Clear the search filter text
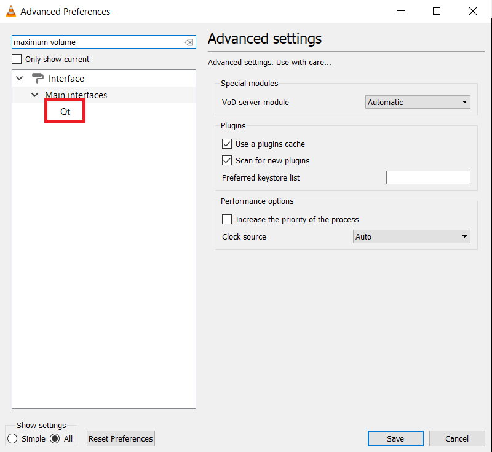Screen dimensions: 492x452 (x=189, y=42)
